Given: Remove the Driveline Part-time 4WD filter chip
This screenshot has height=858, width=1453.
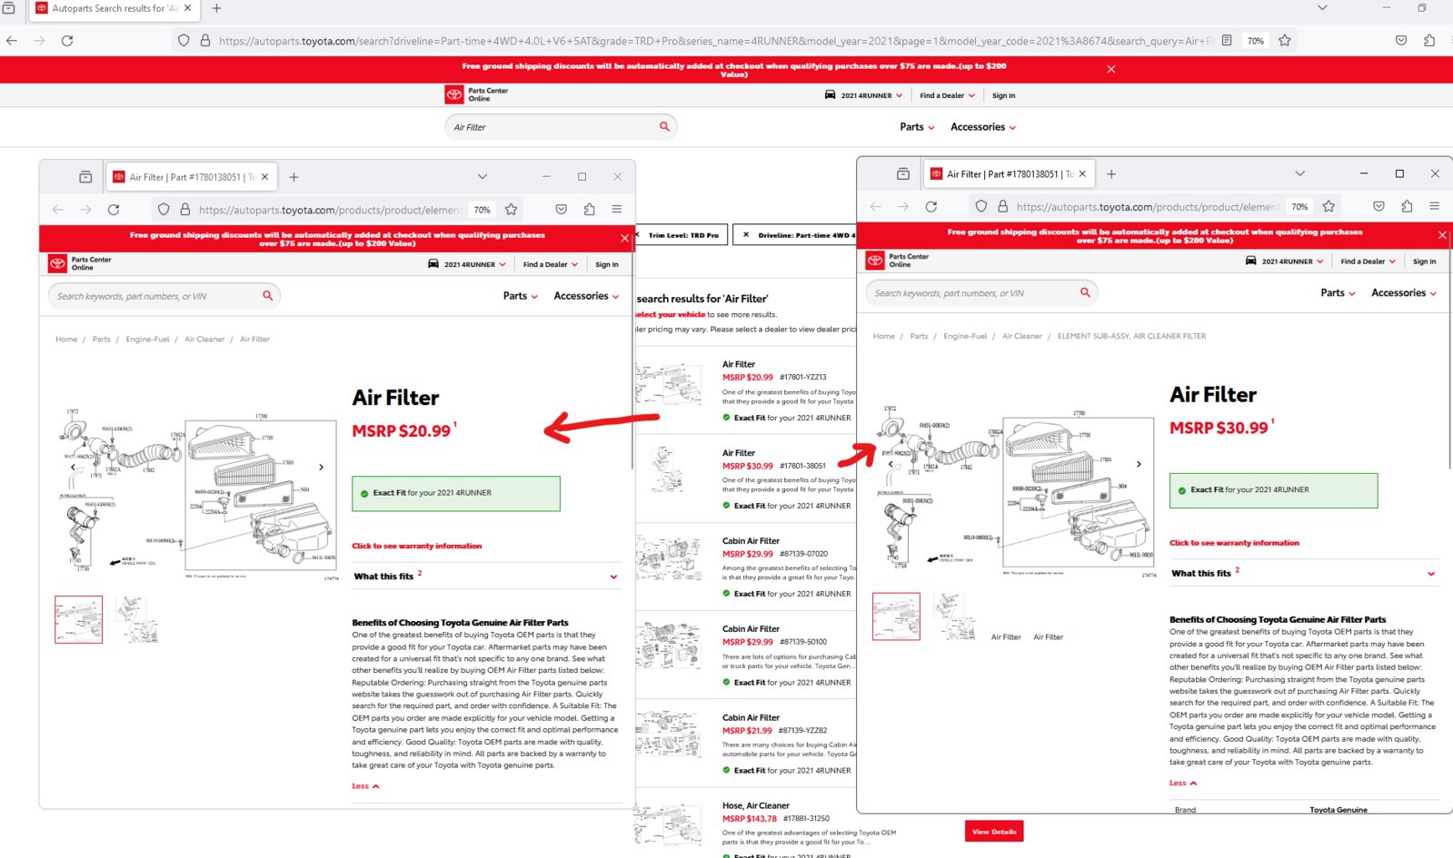Looking at the screenshot, I should 746,235.
